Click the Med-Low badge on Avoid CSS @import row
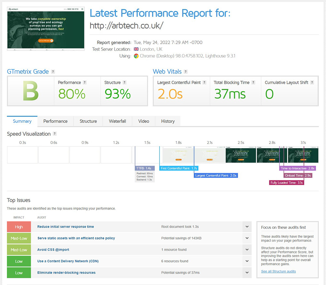This screenshot has height=285, width=326. tap(19, 250)
